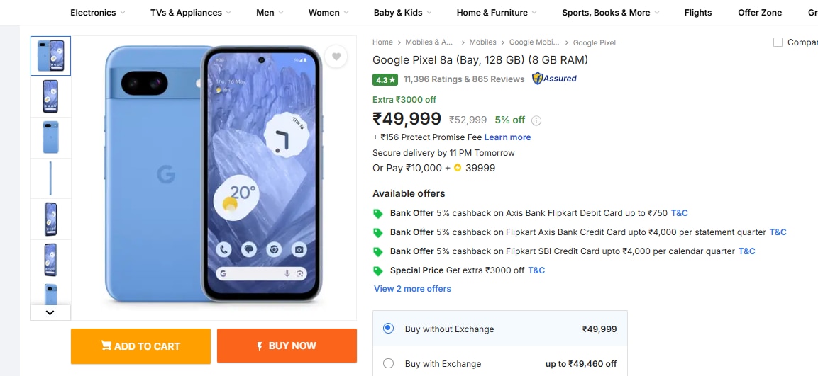Screen dimensions: 818x376
Task: Click the SuperCoin icon near 39999
Action: 458,169
